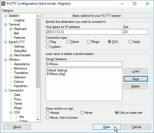Click the category tree scrollbar thumb

tap(38, 53)
